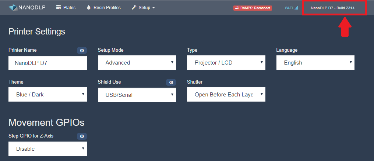Click the Printer Settings heading
Viewport: 374px width, 161px height.
click(37, 32)
